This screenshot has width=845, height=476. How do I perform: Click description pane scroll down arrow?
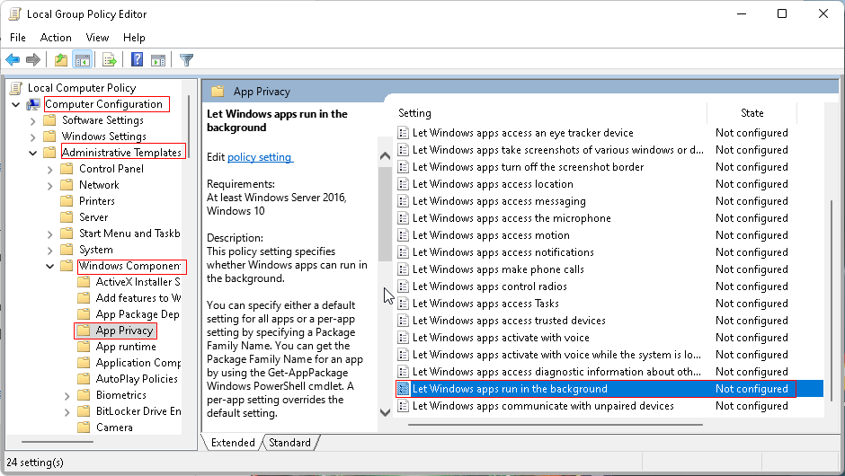(x=385, y=412)
